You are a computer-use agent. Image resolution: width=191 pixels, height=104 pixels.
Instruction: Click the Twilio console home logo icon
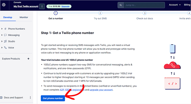(4, 5)
